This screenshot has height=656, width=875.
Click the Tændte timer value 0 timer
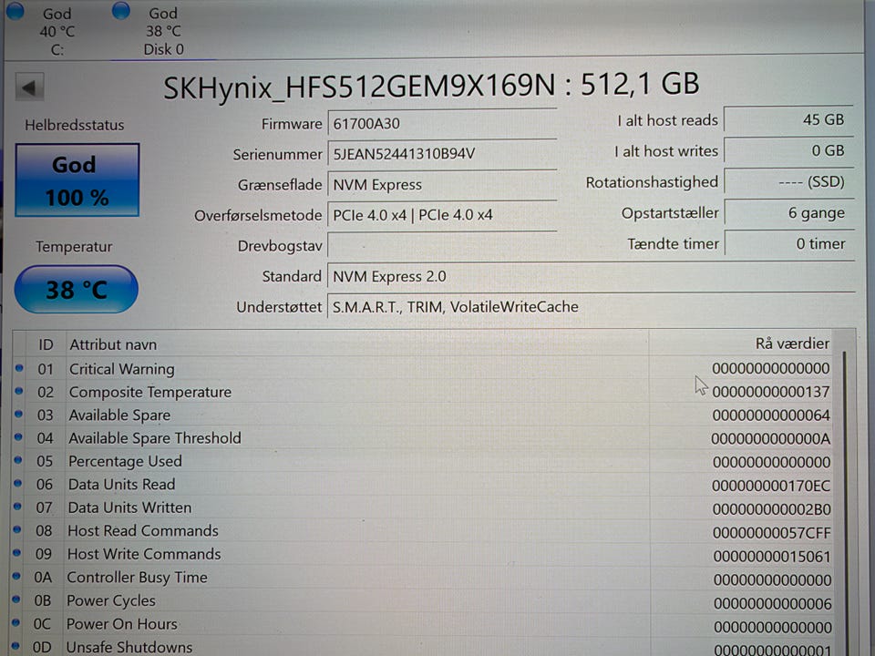pos(789,244)
